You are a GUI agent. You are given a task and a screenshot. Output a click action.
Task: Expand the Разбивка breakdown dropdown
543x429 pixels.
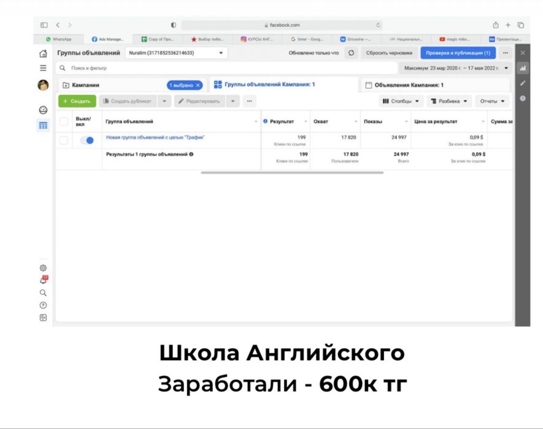coord(449,101)
